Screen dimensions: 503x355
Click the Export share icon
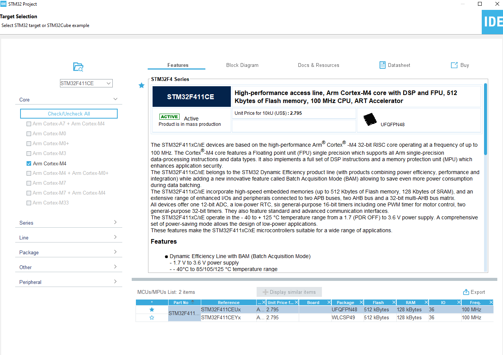pos(466,292)
